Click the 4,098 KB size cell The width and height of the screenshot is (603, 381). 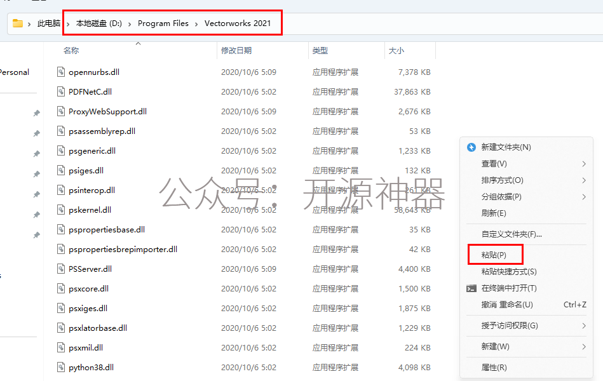[x=414, y=367]
